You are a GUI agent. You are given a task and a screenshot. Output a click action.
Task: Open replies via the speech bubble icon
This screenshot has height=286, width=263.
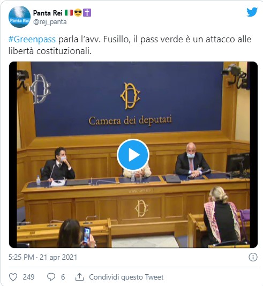coord(51,277)
